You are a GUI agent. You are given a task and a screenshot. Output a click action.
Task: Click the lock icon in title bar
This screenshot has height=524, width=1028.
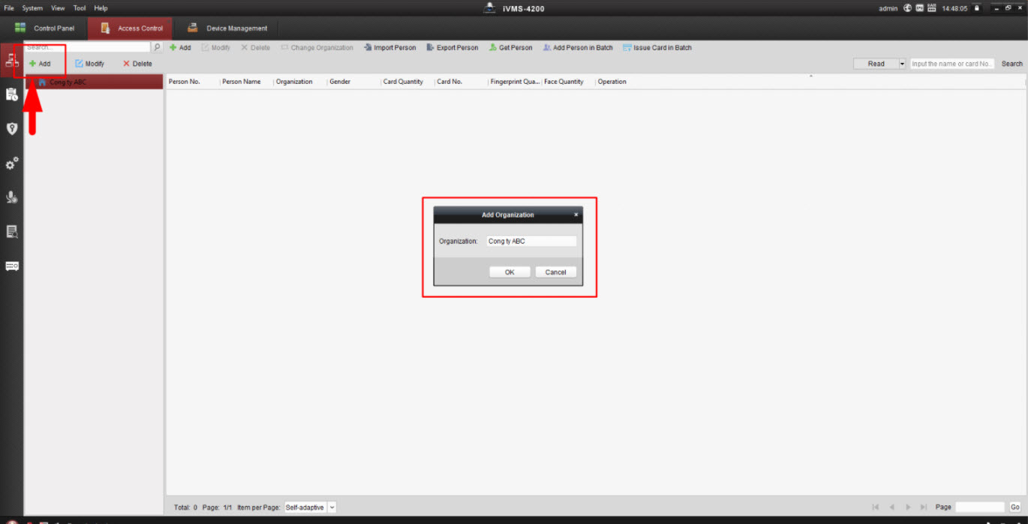pyautogui.click(x=976, y=8)
